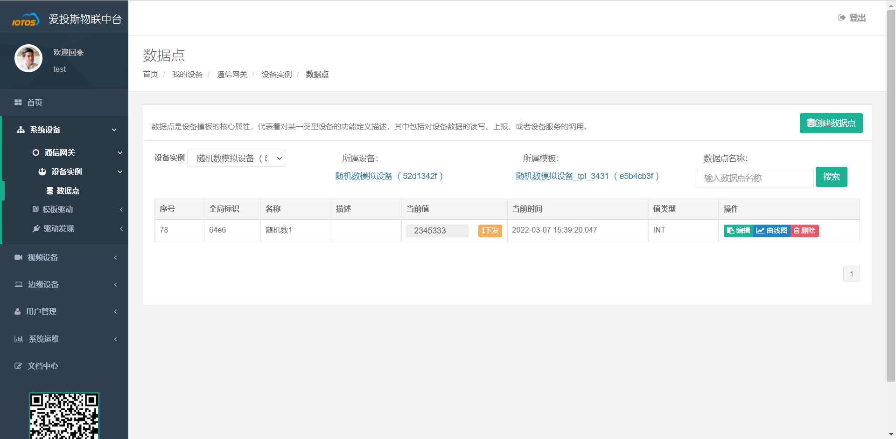Image resolution: width=896 pixels, height=439 pixels.
Task: Delete 随机数1 with the 删除 button
Action: coord(805,231)
